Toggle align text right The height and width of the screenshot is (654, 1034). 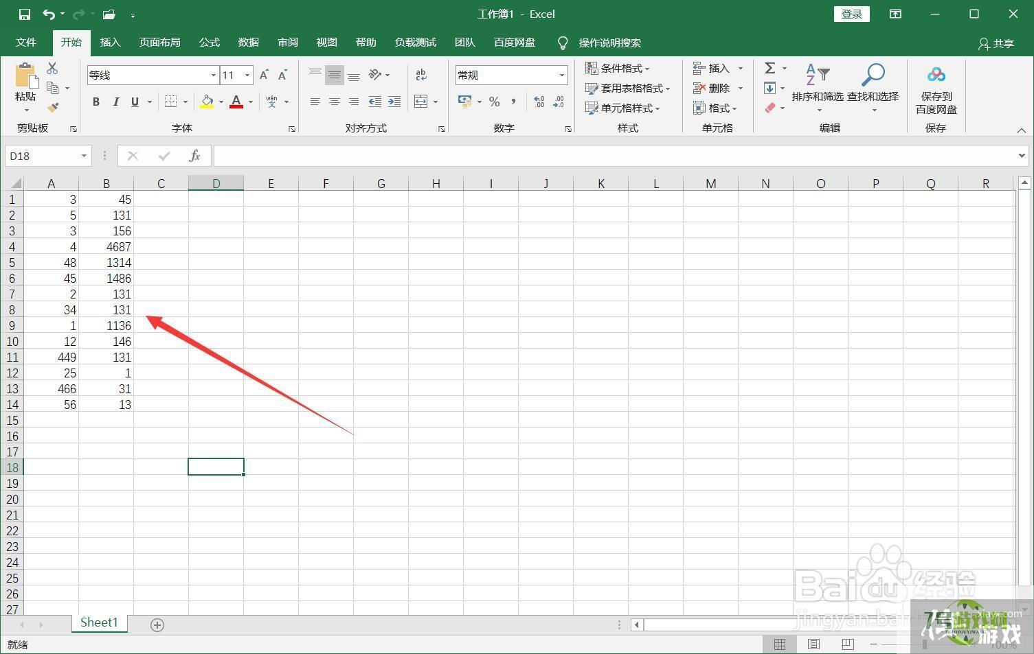354,102
